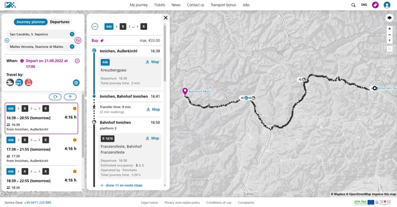397x207 pixels.
Task: Add an intermediate stop with plus icon
Action: click(x=7, y=40)
